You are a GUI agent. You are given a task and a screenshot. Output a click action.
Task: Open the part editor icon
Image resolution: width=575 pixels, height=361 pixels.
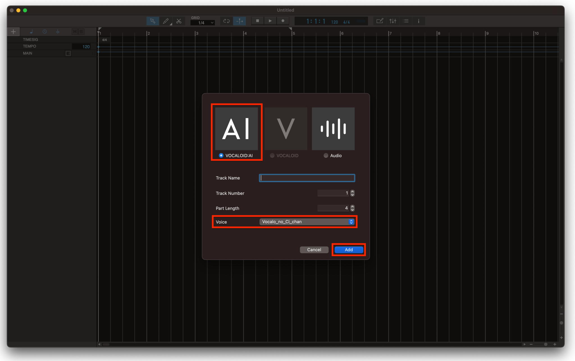click(x=379, y=21)
